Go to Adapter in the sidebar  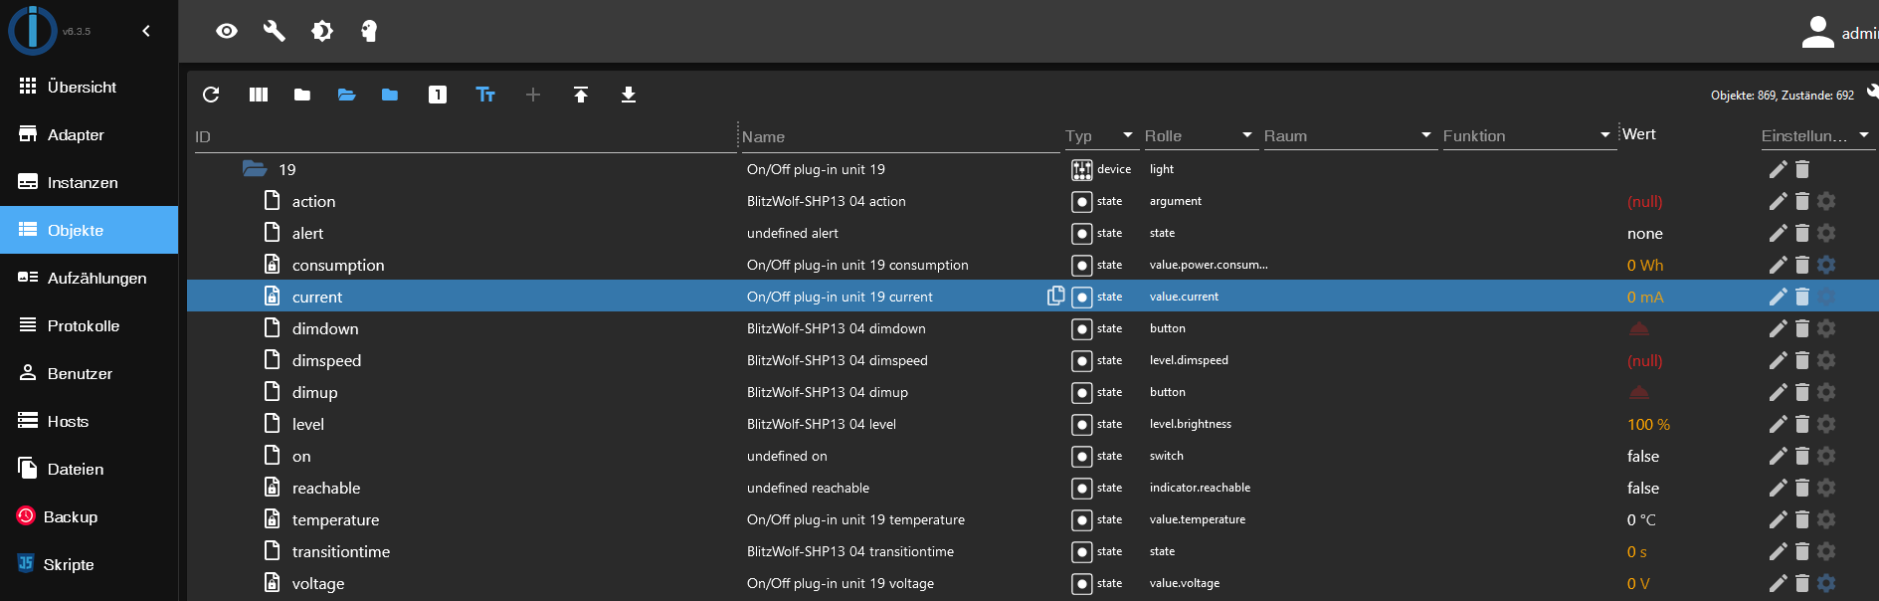click(90, 134)
